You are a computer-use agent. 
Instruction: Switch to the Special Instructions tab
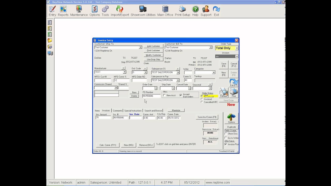133,111
